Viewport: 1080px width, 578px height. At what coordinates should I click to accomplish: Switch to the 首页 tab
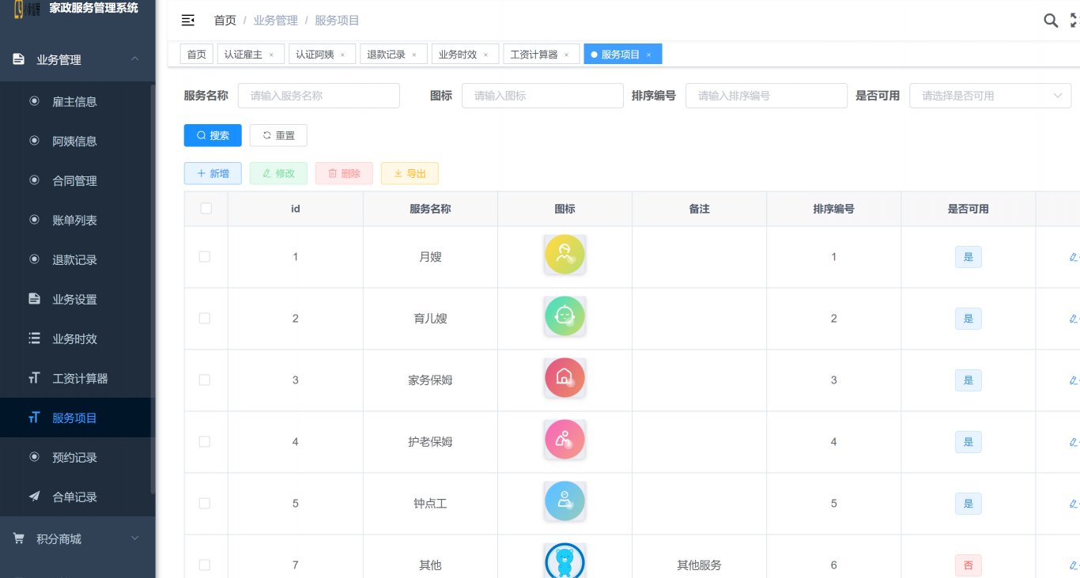click(197, 54)
